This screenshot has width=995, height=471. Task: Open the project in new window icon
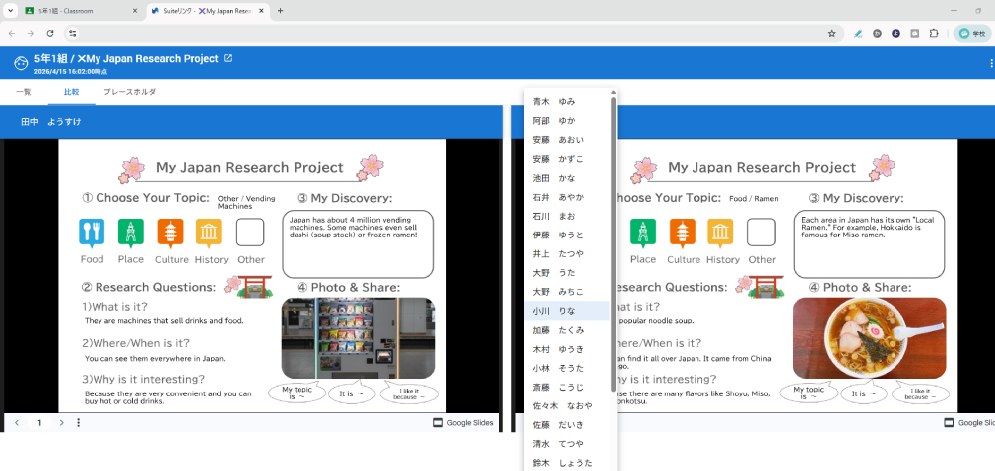coord(228,58)
